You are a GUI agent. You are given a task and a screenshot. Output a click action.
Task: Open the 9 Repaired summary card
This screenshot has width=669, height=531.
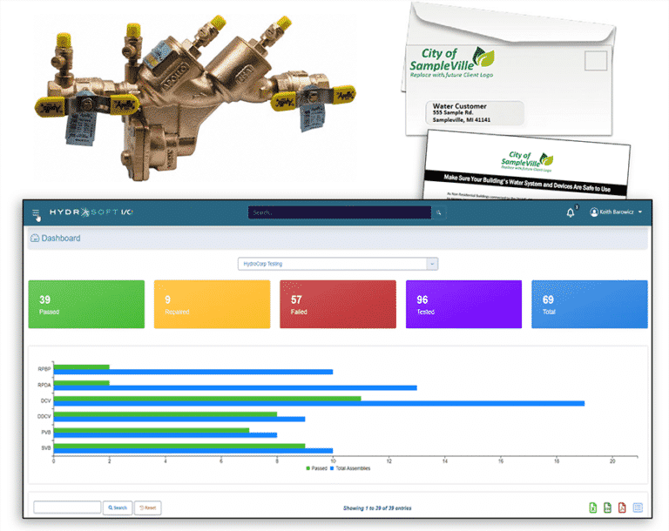(212, 304)
